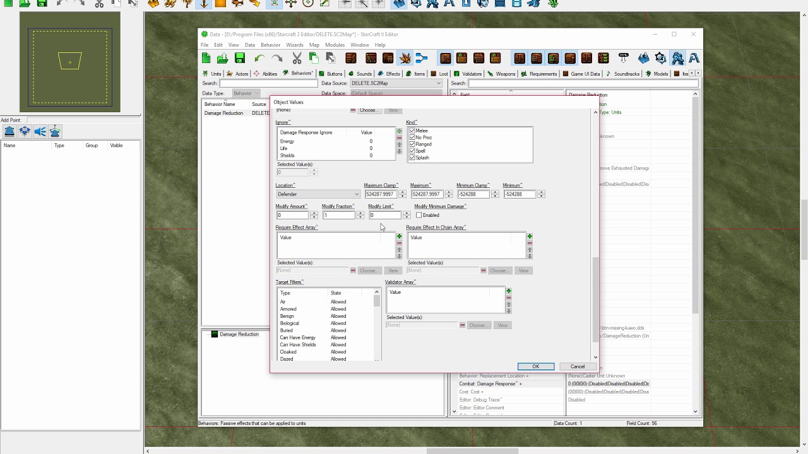Switch to the Units tab
Viewport: 808px width, 454px height.
pyautogui.click(x=212, y=74)
